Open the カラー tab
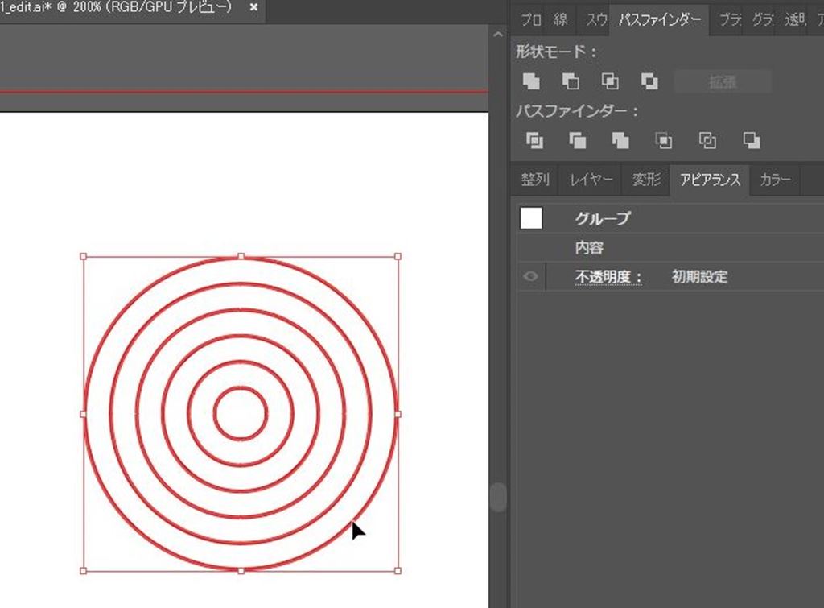The width and height of the screenshot is (824, 608). click(775, 180)
